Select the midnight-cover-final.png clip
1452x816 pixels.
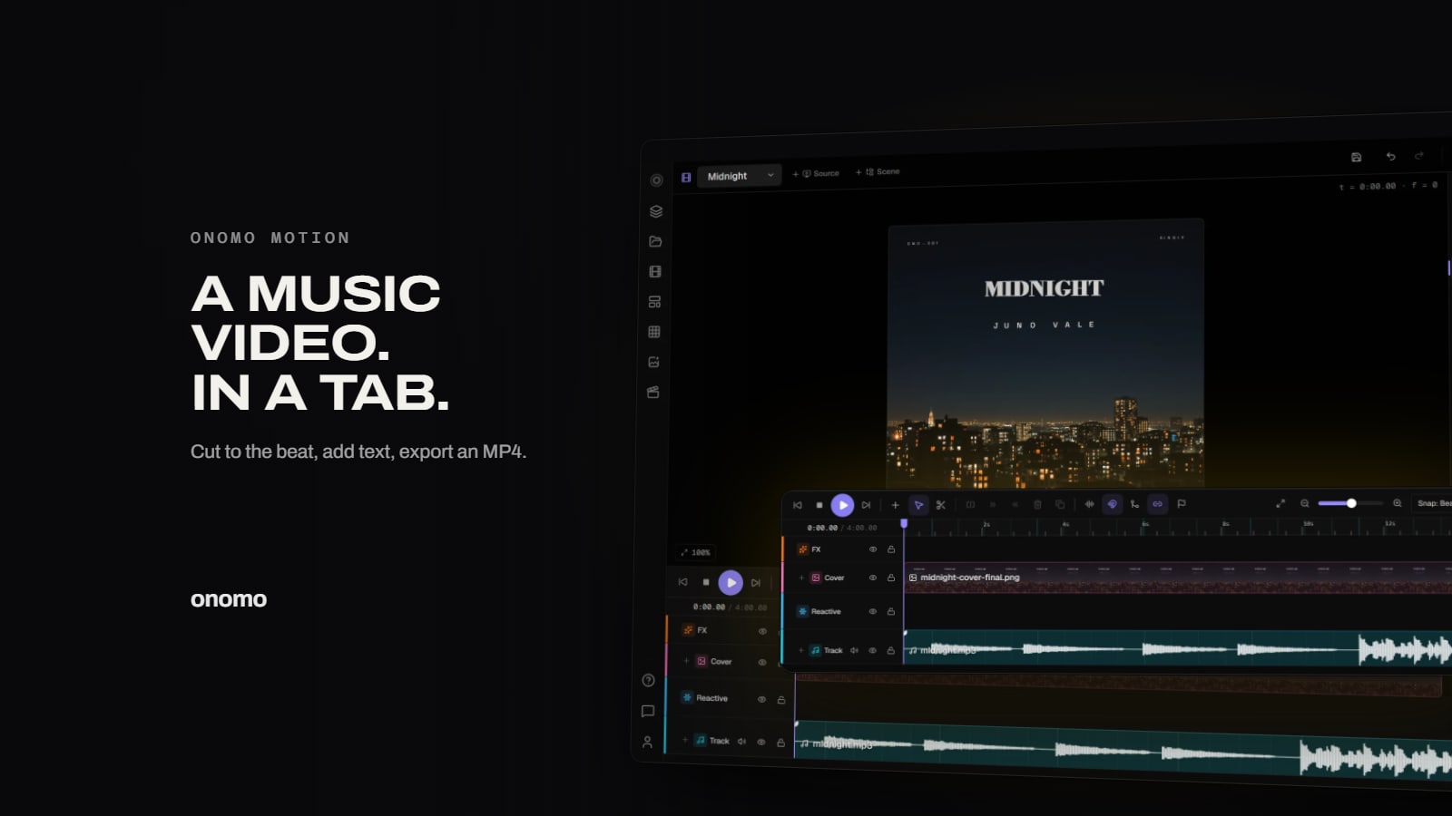1178,578
